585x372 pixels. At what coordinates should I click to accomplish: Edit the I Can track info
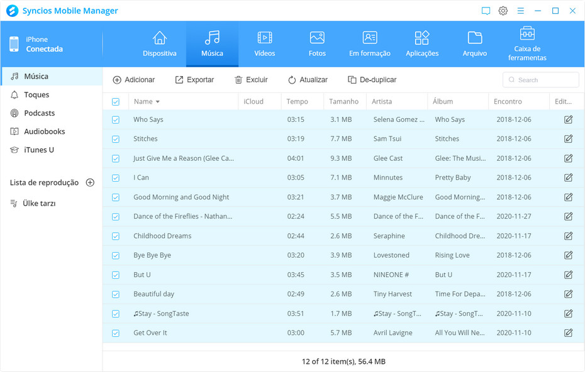pyautogui.click(x=568, y=177)
